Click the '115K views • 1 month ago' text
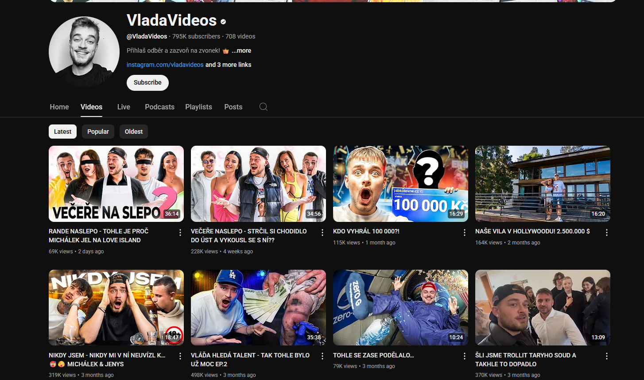Viewport: 644px width, 380px height. [364, 242]
